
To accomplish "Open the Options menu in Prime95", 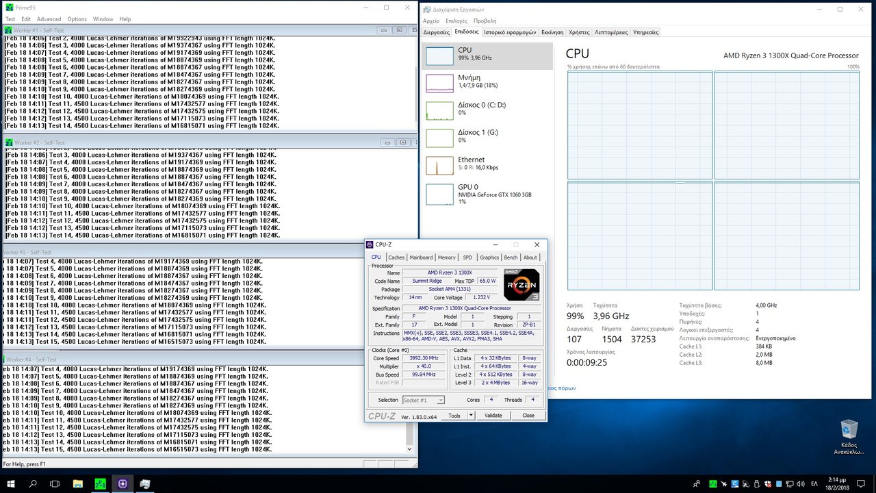I will pos(77,19).
